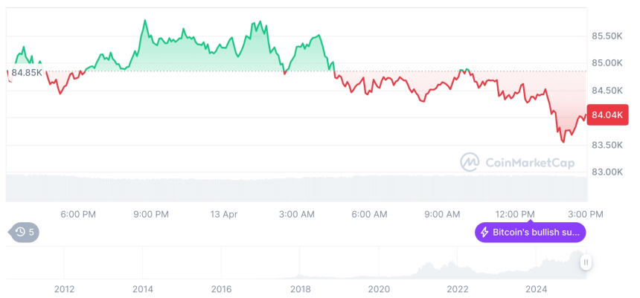The image size is (640, 298).
Task: Click the 13 Apr date label
Action: tap(224, 214)
